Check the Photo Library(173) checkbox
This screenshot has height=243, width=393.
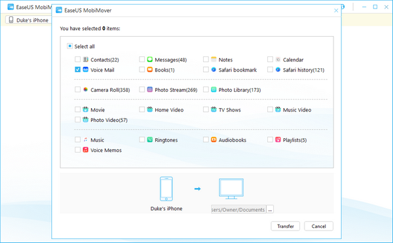pos(206,90)
